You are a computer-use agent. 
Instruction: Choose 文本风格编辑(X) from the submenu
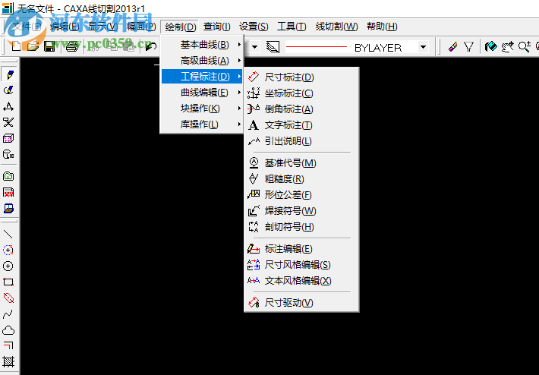[301, 281]
